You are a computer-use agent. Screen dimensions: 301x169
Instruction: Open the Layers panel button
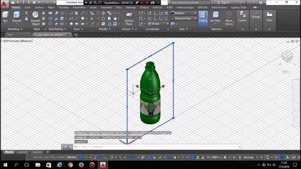coord(242,16)
